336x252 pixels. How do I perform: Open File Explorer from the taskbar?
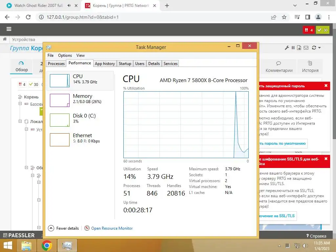[x=26, y=245]
